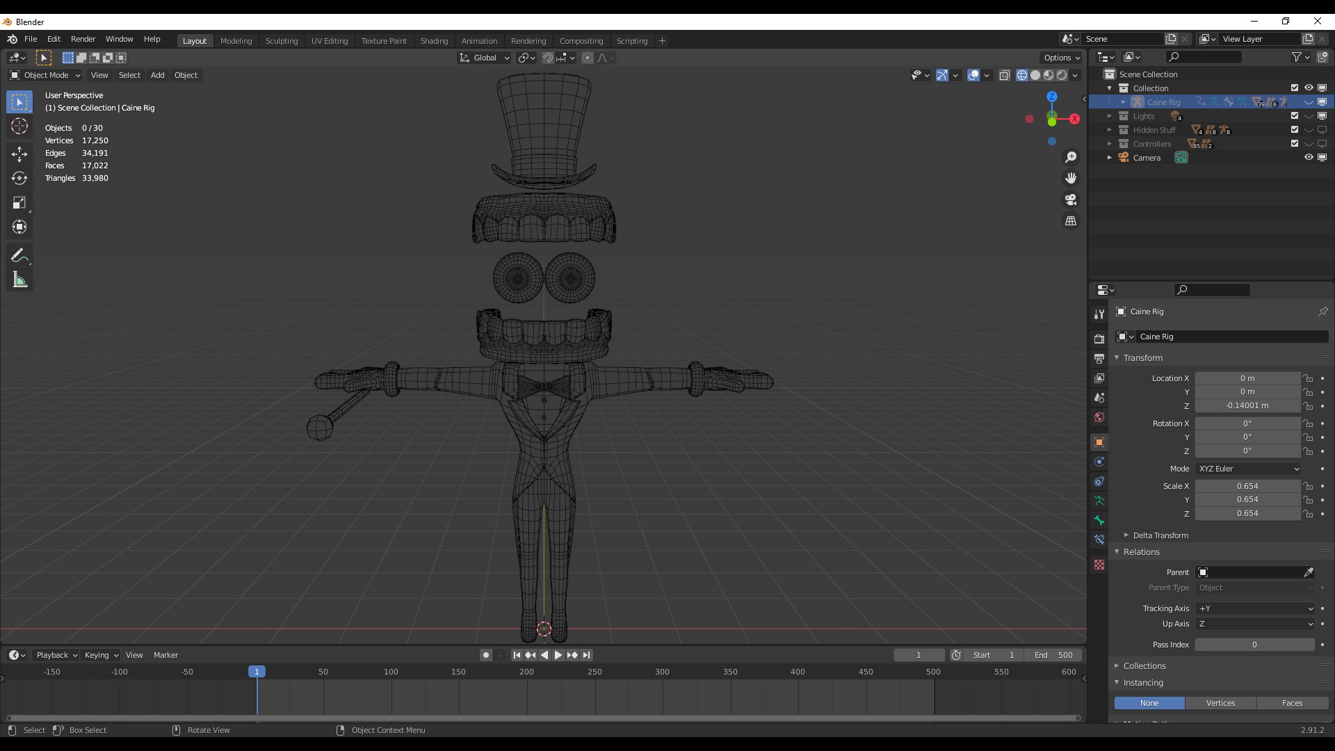
Task: Toggle X-ray display mode
Action: click(x=1005, y=75)
